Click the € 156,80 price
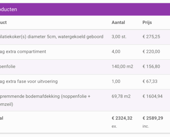Screen dimensions: 170x137 [151, 66]
